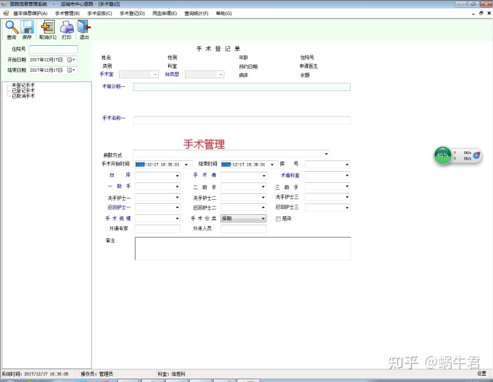Click the 操作员: 管理员 status entry
Screen dimensions: 493x382
pyautogui.click(x=97, y=374)
